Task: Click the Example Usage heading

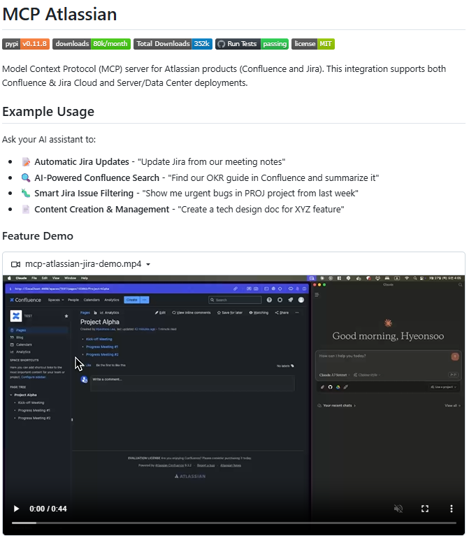Action: (48, 112)
